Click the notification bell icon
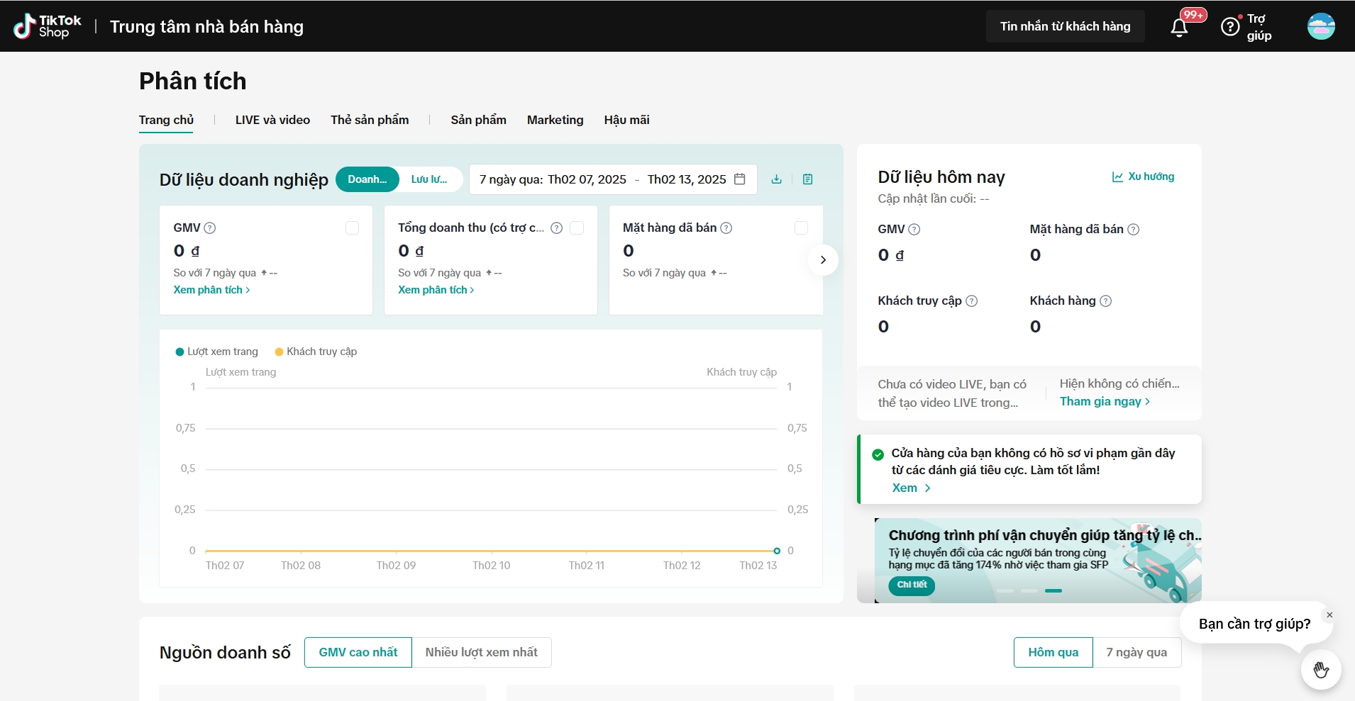1355x701 pixels. pos(1179,28)
